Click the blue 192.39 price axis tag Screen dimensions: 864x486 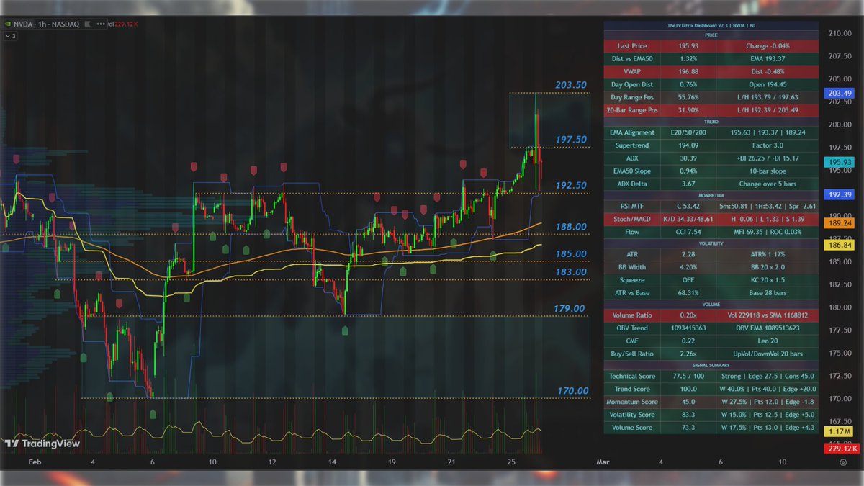tap(840, 194)
